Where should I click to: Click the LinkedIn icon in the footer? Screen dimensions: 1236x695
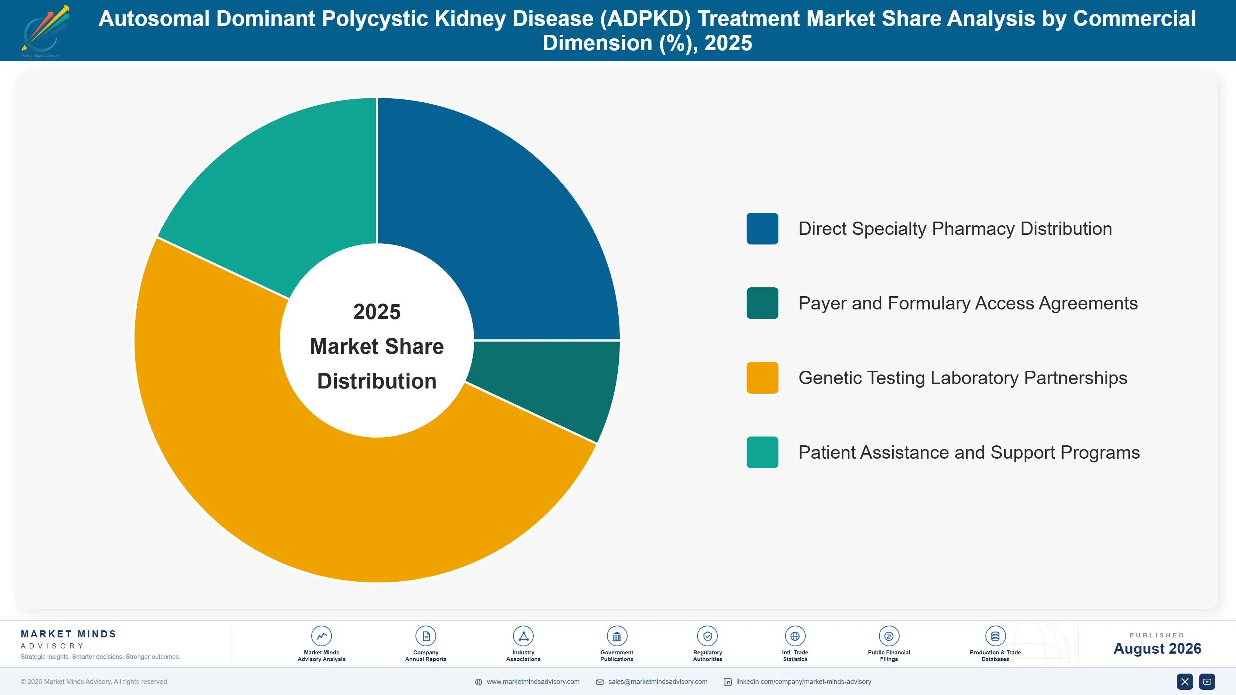coord(727,682)
